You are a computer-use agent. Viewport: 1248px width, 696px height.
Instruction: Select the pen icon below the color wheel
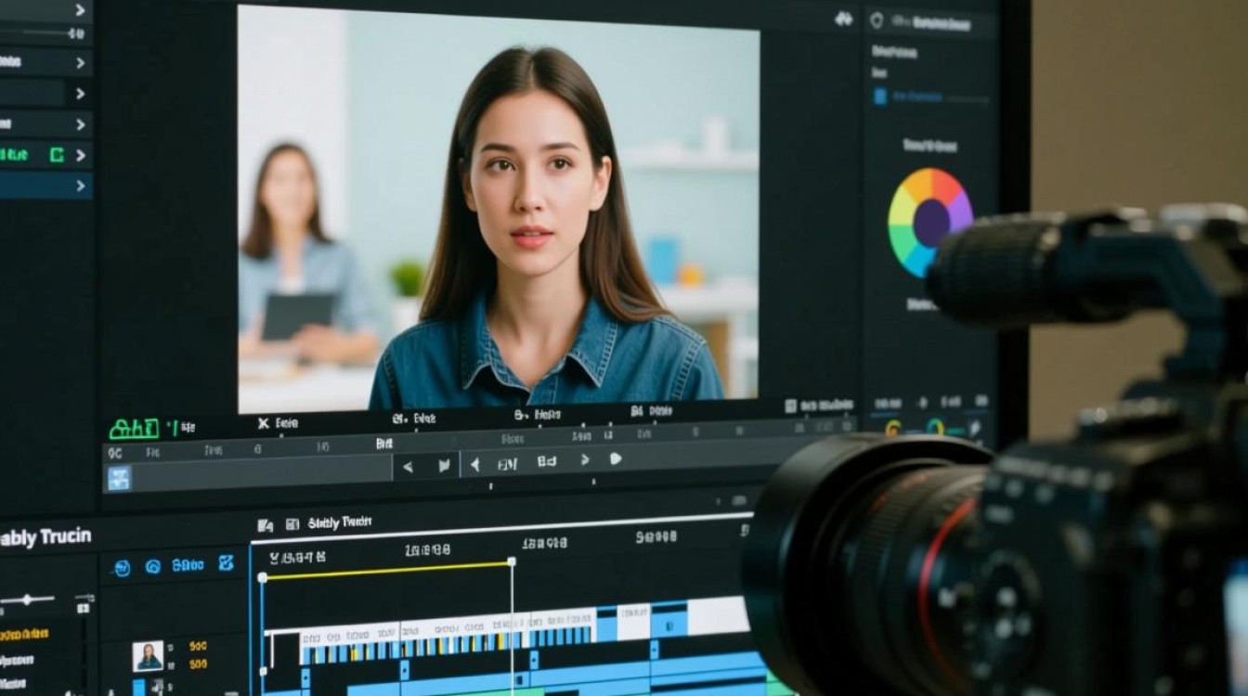tap(974, 428)
